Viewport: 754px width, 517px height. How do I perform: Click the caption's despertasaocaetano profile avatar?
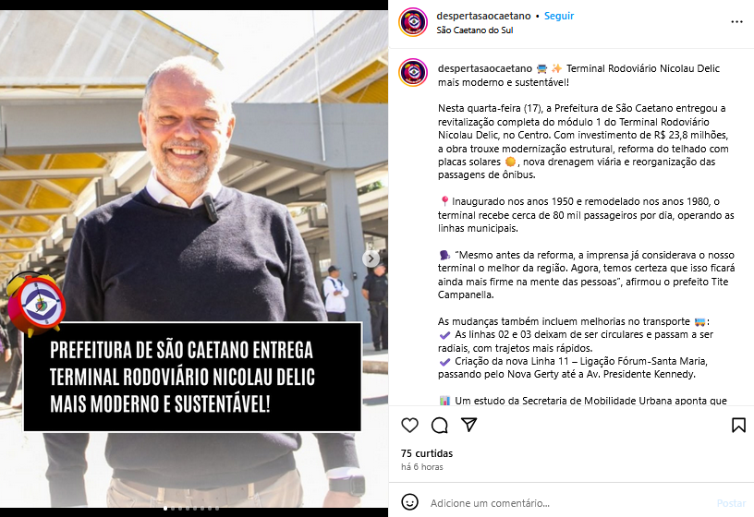coord(413,73)
